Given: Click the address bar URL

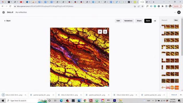Looking at the screenshot, I should (45, 6).
